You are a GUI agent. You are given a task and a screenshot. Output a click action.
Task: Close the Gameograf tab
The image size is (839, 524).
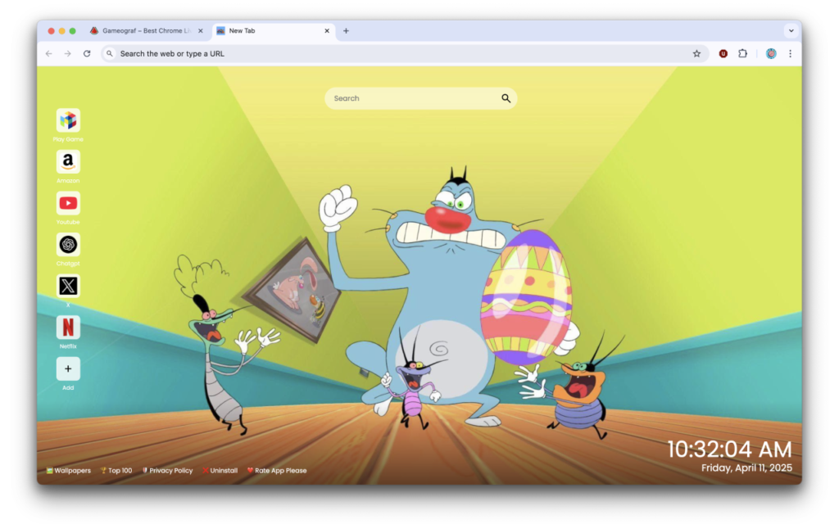(201, 31)
